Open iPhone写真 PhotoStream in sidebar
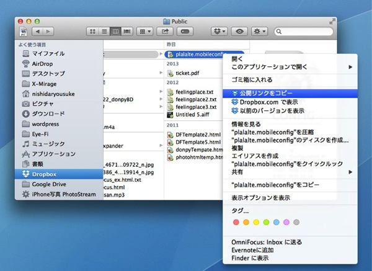The height and width of the screenshot is (271, 372). pyautogui.click(x=59, y=194)
